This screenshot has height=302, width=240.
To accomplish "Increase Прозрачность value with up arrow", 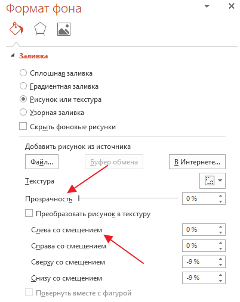I will 220,196.
